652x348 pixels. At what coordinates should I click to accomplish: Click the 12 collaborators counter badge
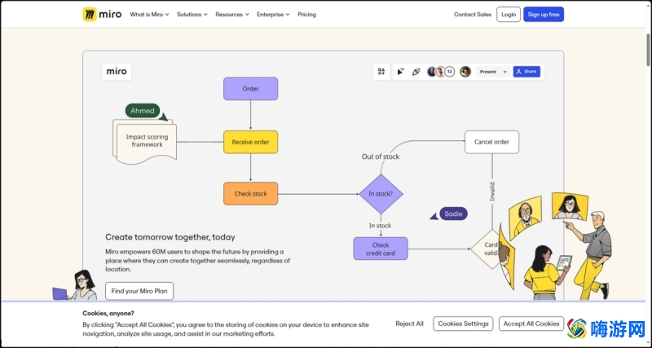click(450, 72)
